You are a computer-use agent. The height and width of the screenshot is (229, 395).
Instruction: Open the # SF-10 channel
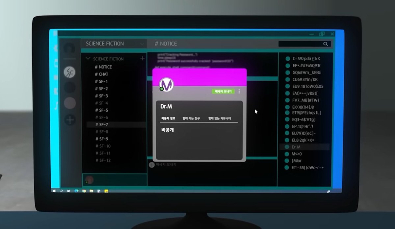click(103, 146)
